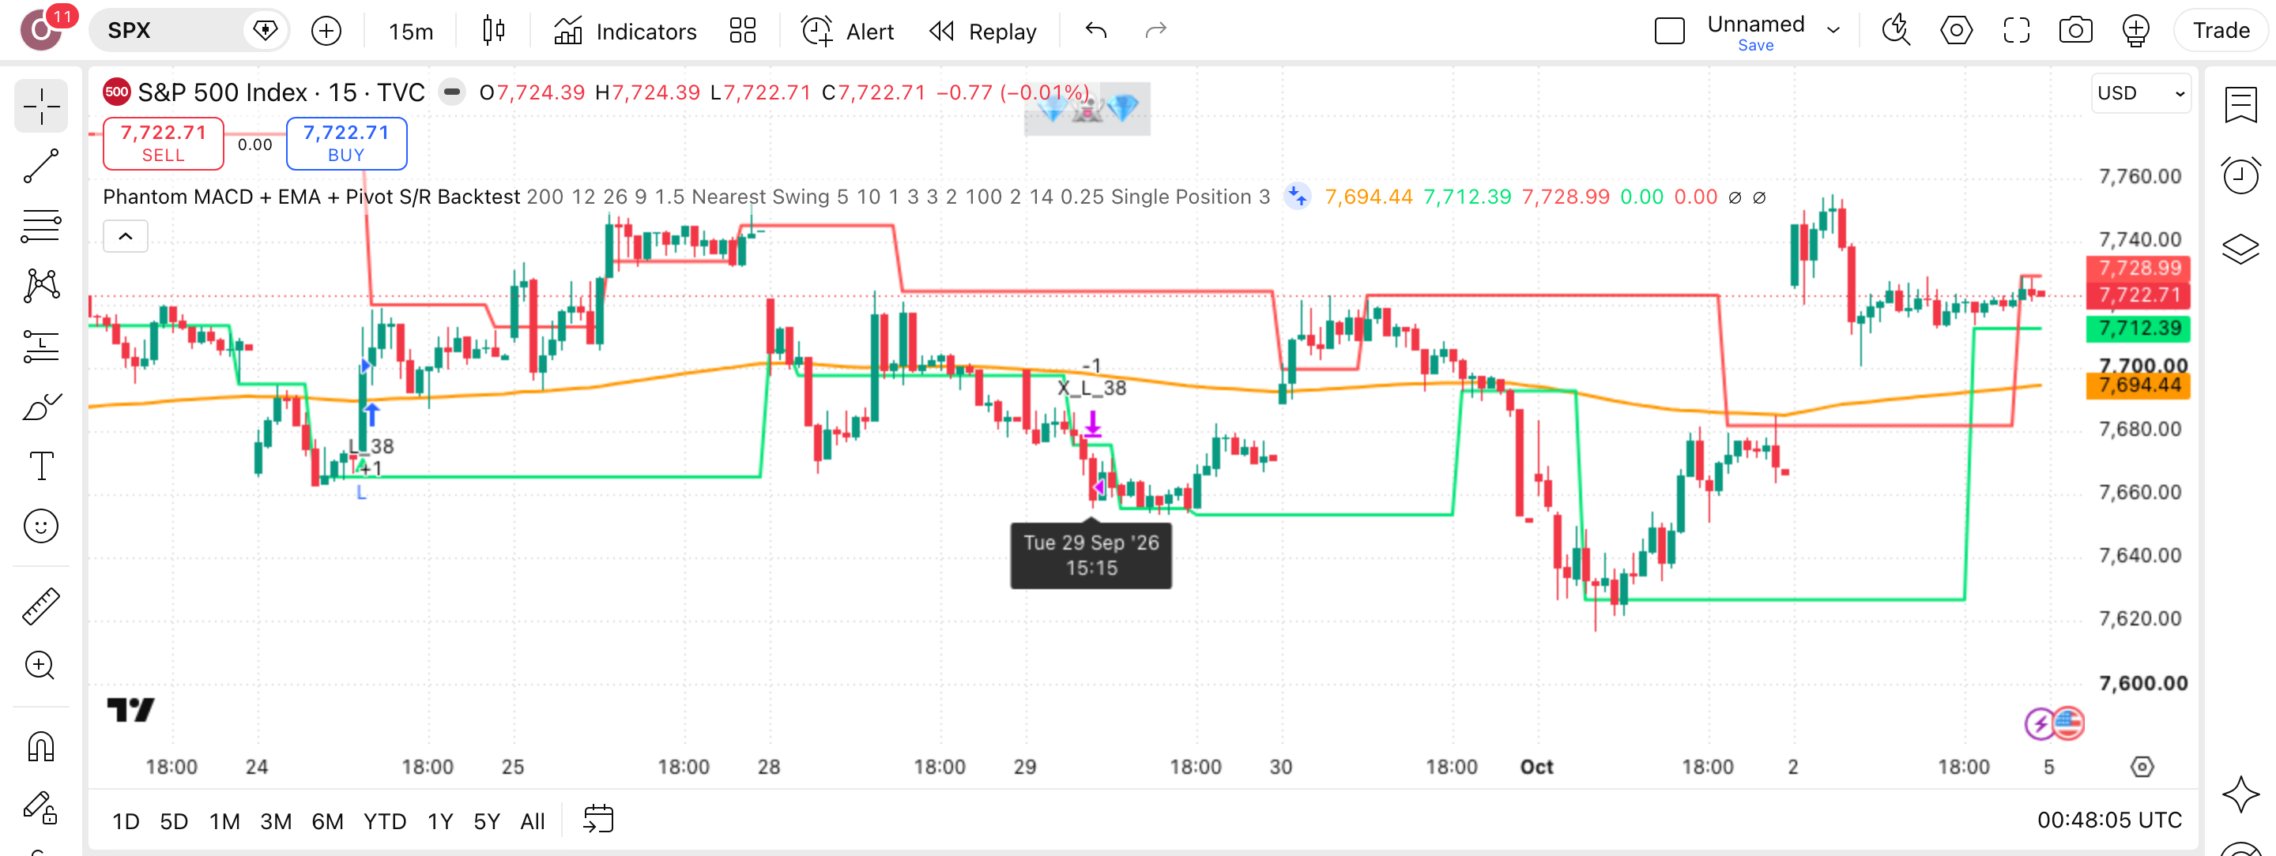The width and height of the screenshot is (2276, 856).
Task: Select the ruler measure tool
Action: [x=40, y=606]
